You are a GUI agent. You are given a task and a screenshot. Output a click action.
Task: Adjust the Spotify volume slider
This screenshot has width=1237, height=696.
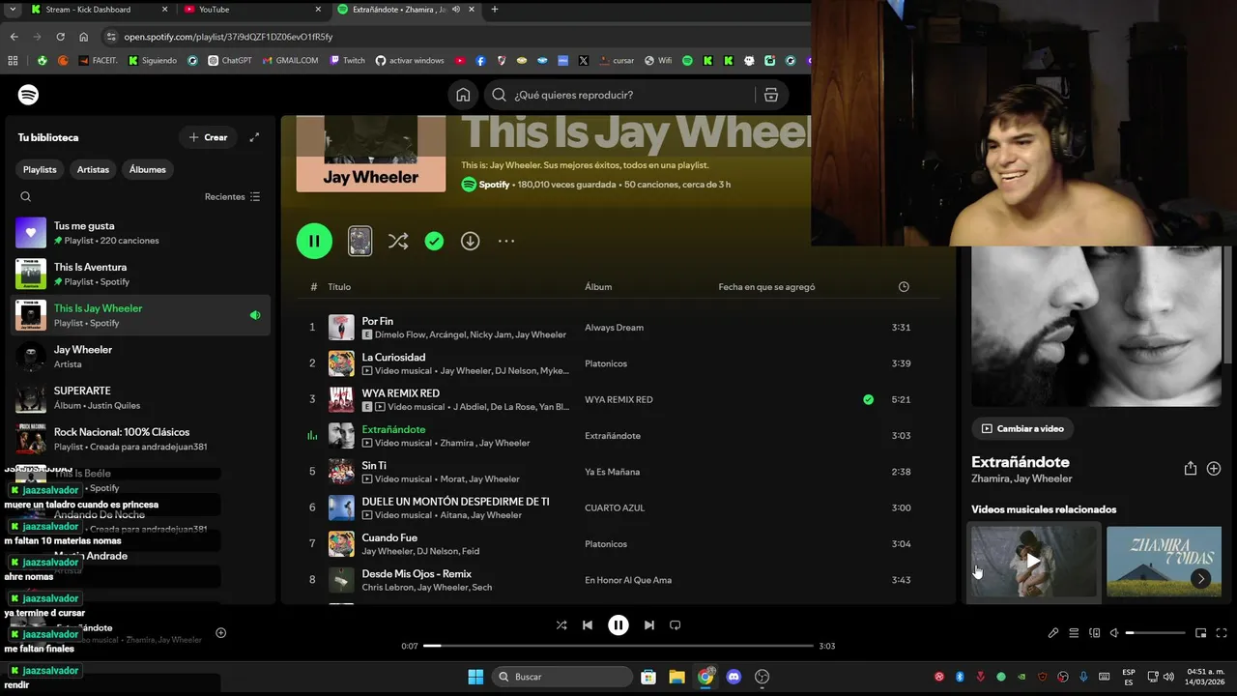point(1155,633)
